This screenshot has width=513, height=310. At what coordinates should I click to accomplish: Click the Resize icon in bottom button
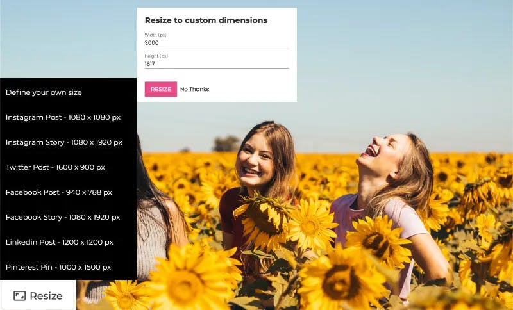pos(19,296)
